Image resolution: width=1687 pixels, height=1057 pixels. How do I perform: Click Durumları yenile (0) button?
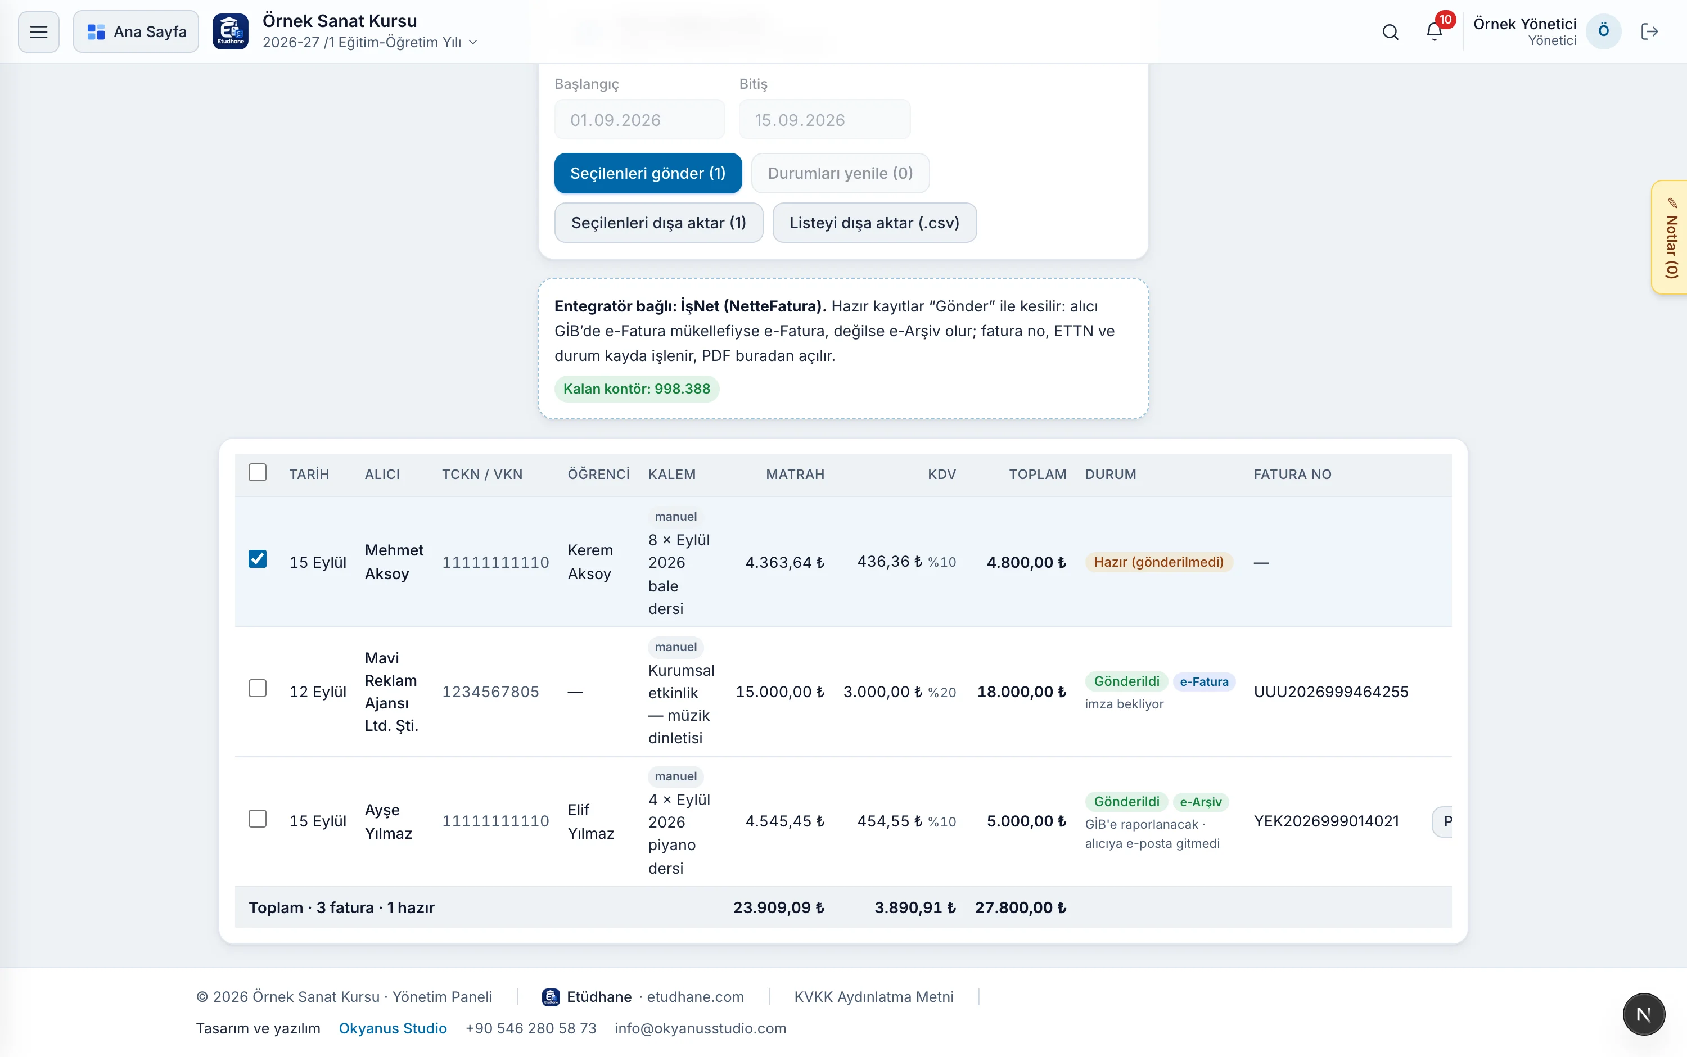[x=840, y=173]
